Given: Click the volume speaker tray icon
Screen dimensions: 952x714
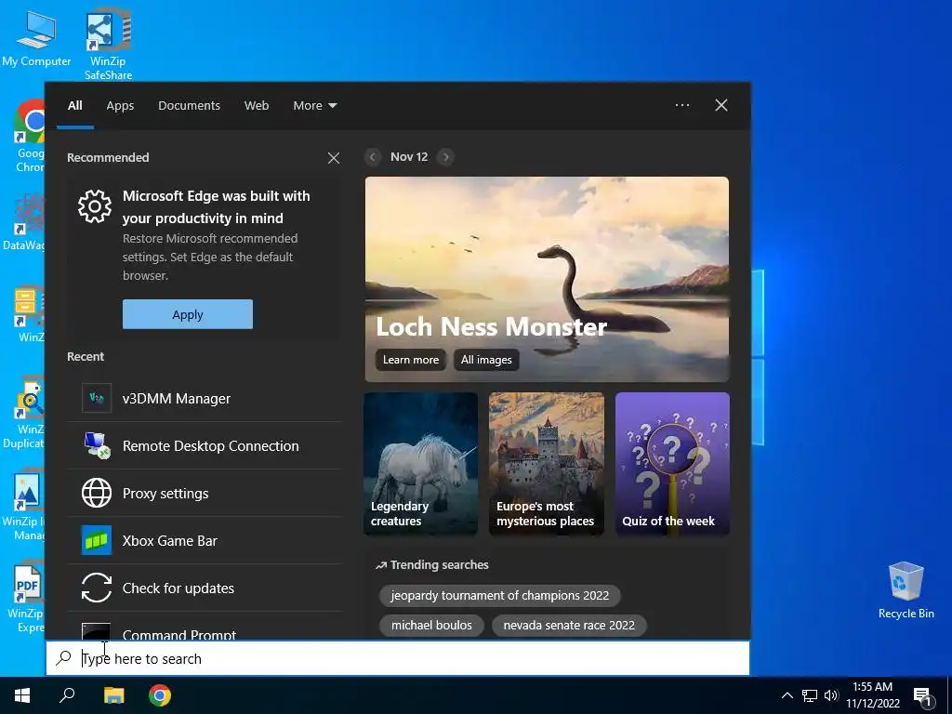Looking at the screenshot, I should pyautogui.click(x=831, y=695).
